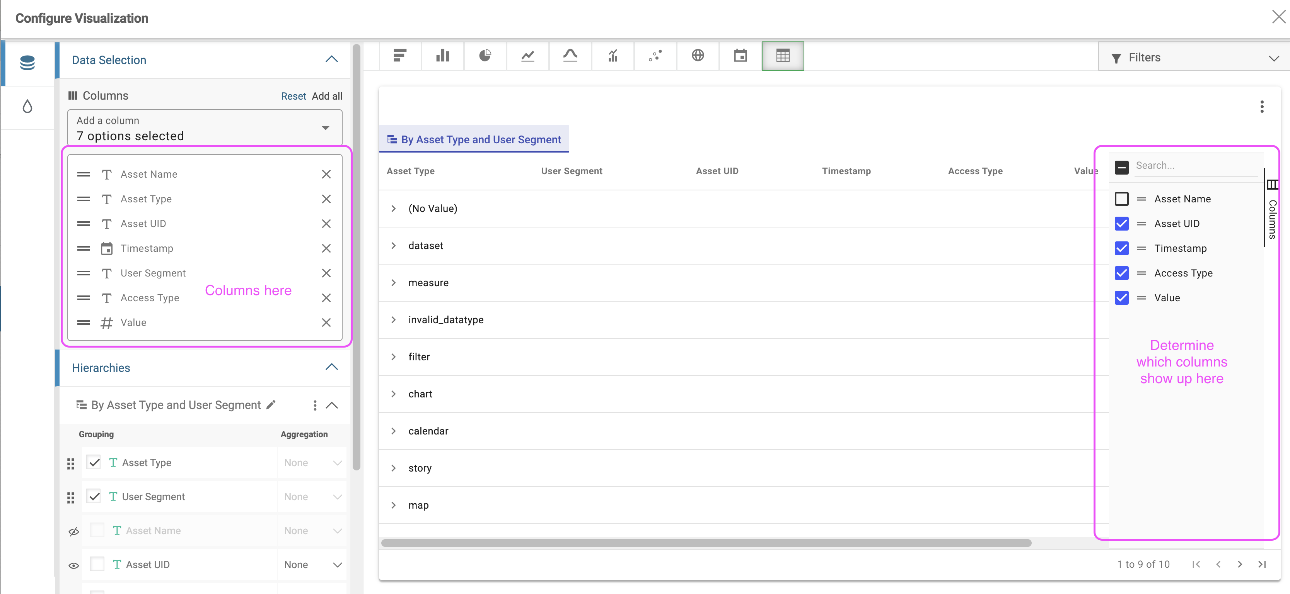Go to first page of table
This screenshot has width=1290, height=594.
point(1196,564)
